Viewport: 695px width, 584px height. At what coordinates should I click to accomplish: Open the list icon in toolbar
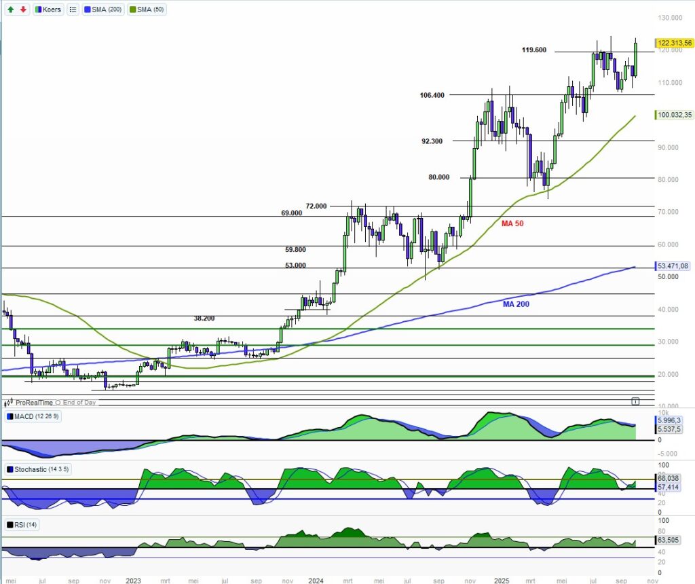(73, 10)
